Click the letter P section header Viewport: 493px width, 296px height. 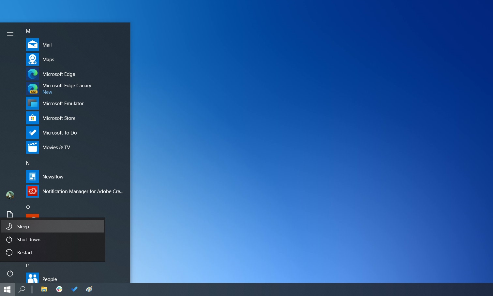coord(27,266)
